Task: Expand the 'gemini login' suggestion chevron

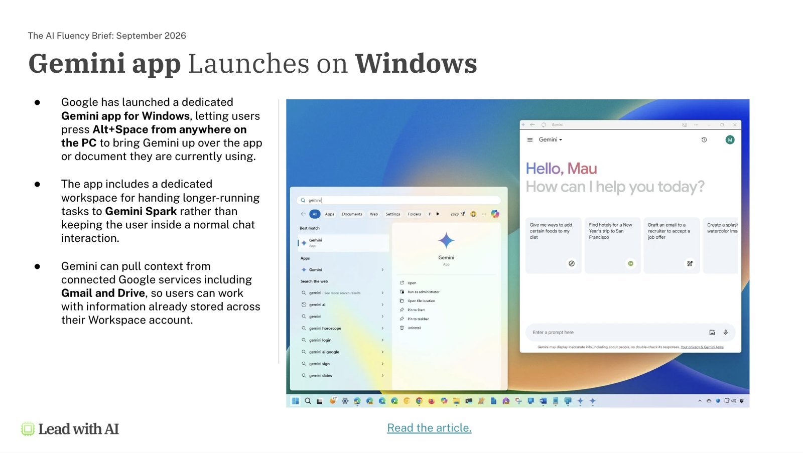Action: tap(382, 340)
